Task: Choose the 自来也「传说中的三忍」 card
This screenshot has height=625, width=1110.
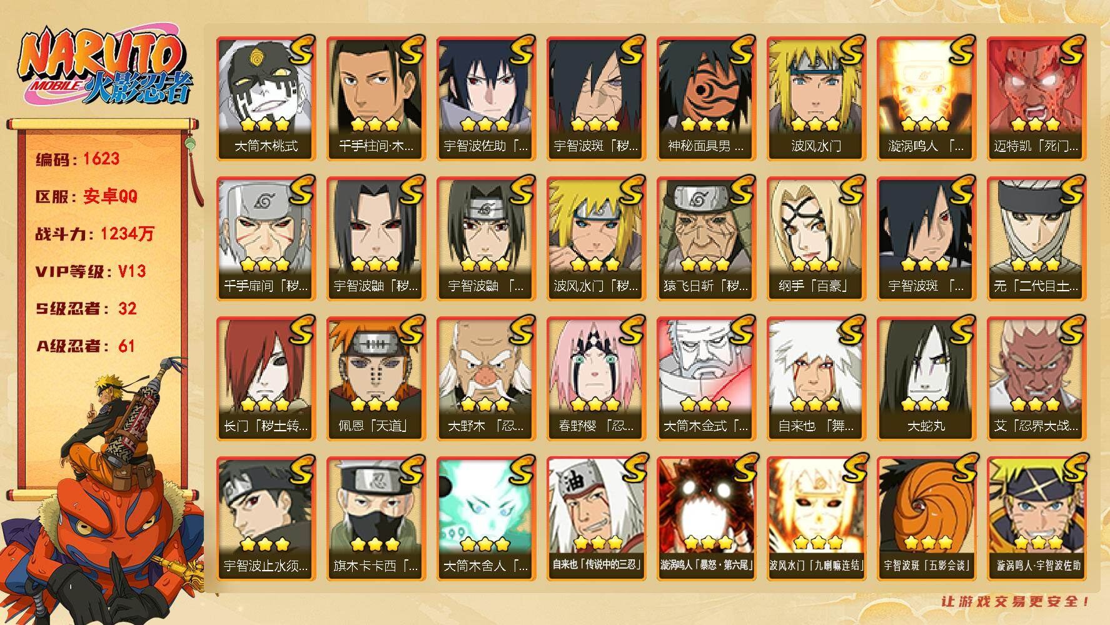Action: coord(596,519)
